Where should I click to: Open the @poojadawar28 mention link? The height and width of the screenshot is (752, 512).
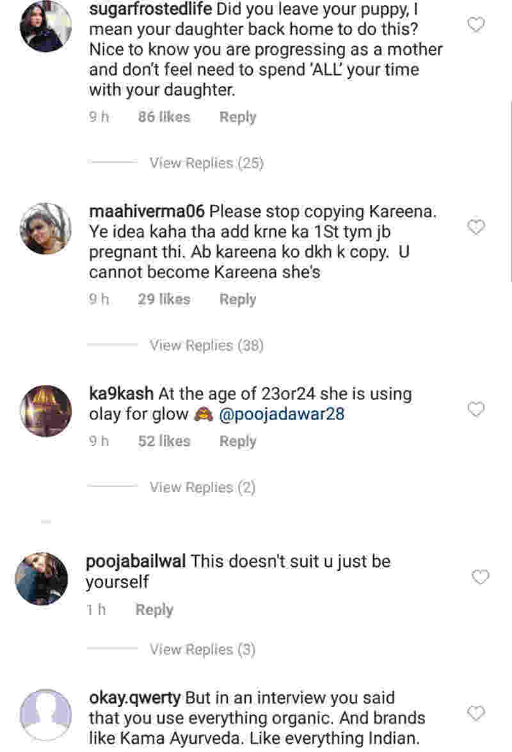point(282,414)
